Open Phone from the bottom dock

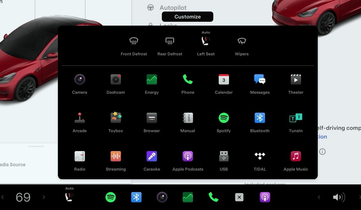(x=213, y=197)
